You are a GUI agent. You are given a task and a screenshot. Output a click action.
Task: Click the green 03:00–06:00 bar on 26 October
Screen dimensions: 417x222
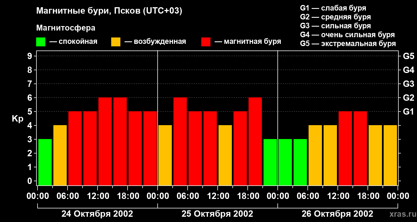[300, 162]
